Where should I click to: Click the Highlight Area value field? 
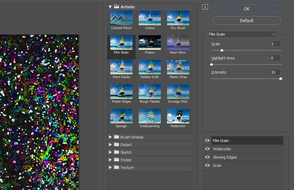pyautogui.click(x=275, y=58)
